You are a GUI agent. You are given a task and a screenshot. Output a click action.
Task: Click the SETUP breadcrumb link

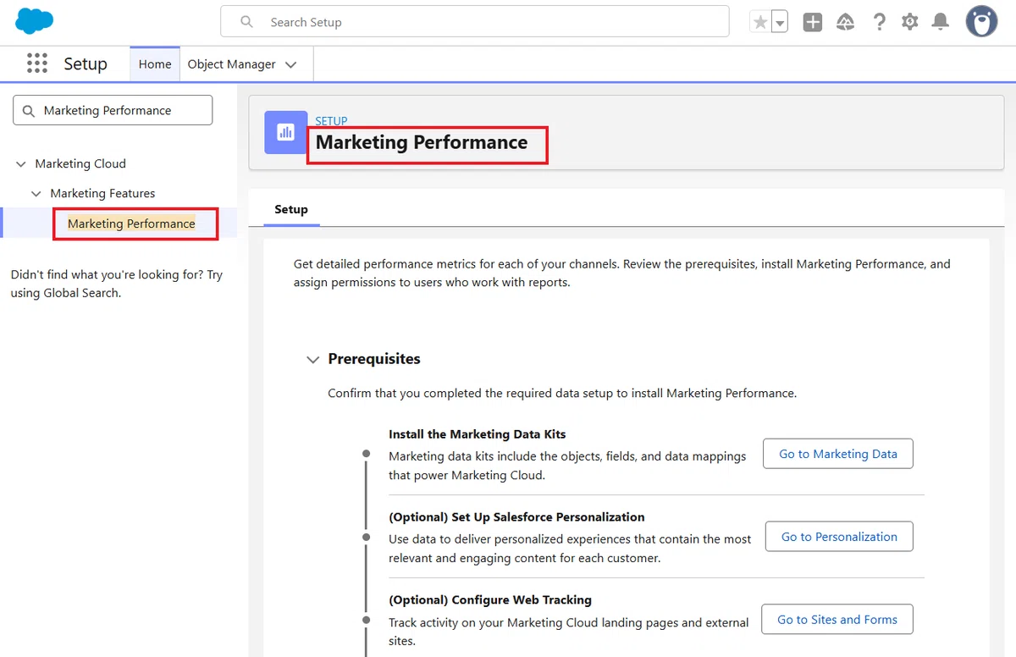(x=331, y=121)
